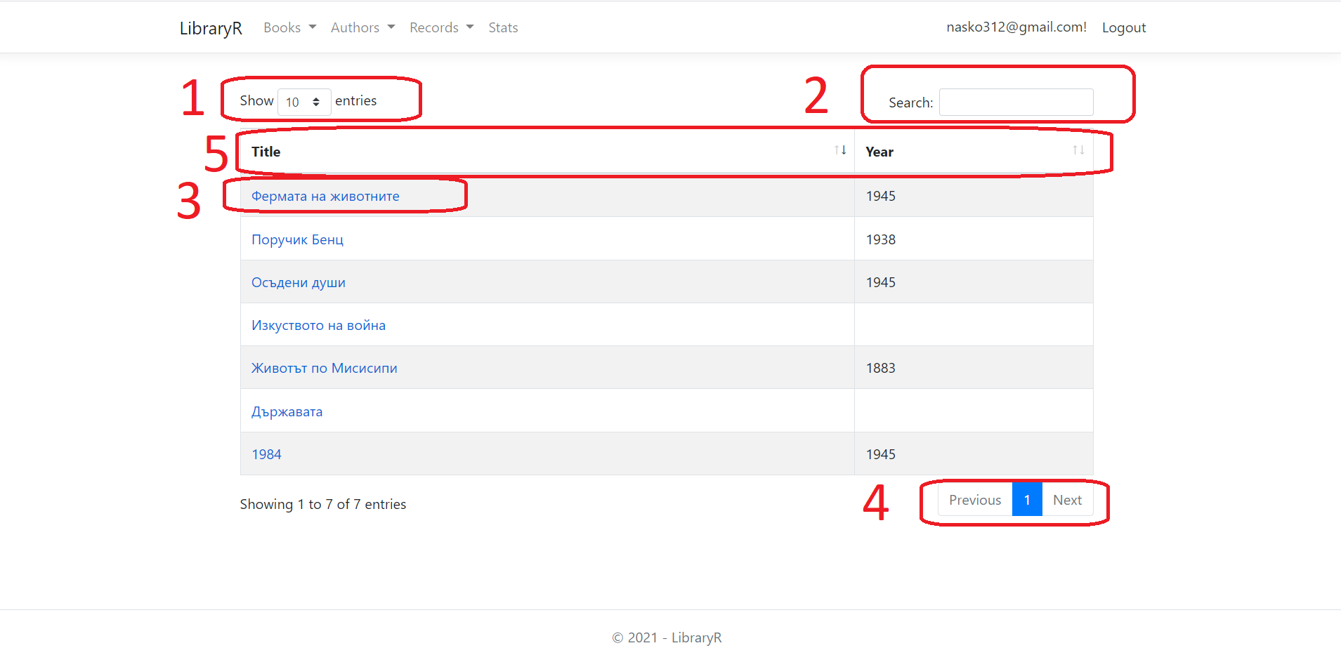Open the book Поручик Бенц
This screenshot has width=1341, height=655.
(297, 239)
